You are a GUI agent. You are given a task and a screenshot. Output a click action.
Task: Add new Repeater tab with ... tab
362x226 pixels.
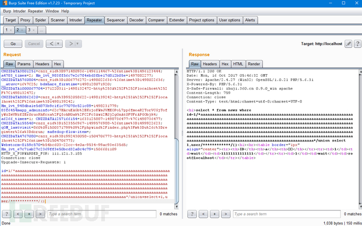[41, 30]
